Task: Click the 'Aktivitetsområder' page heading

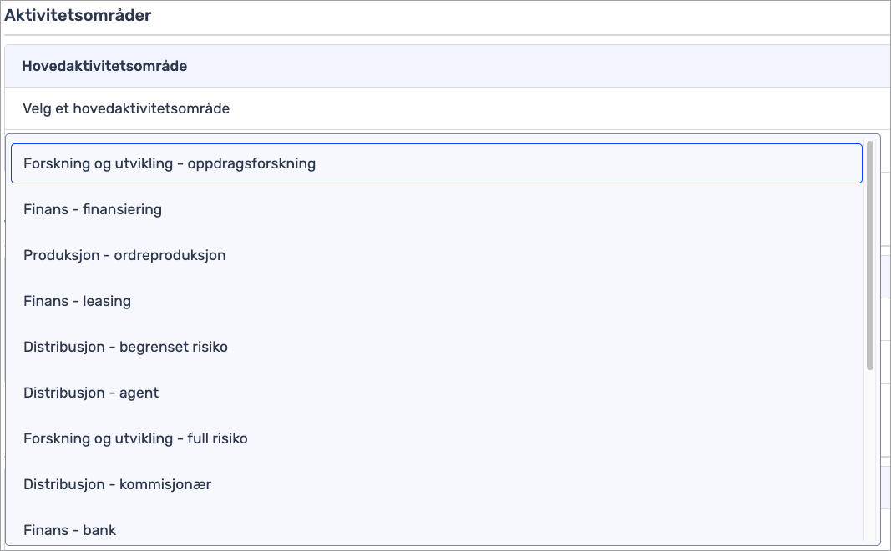Action: [x=78, y=15]
